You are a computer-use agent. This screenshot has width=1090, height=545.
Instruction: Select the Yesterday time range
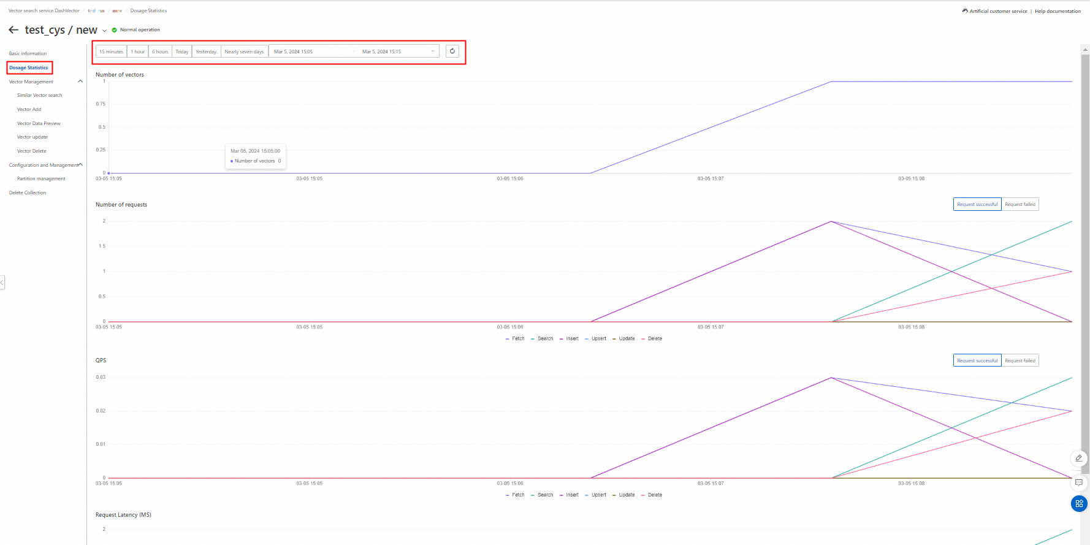pyautogui.click(x=207, y=51)
